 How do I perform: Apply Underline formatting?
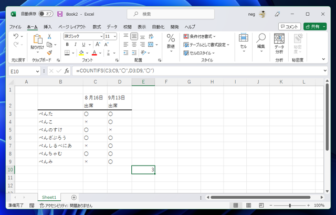click(x=83, y=44)
